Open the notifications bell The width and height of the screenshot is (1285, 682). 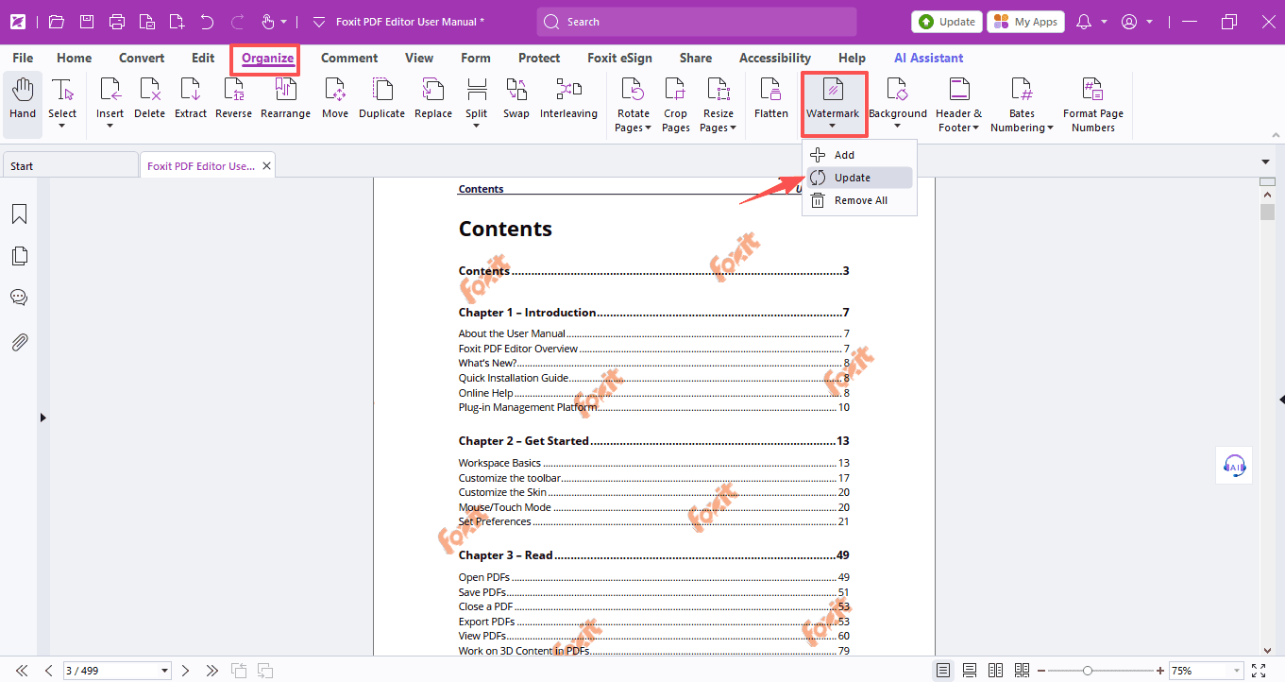pos(1084,22)
